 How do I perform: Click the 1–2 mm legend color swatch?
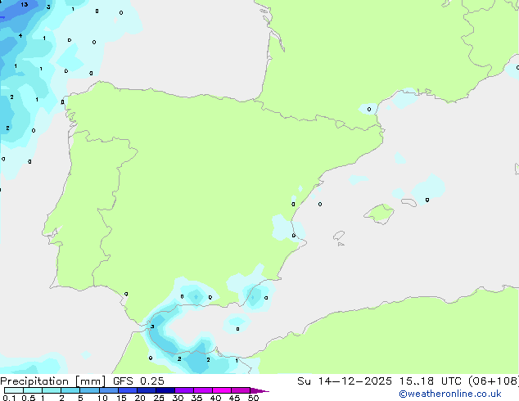click(52, 390)
